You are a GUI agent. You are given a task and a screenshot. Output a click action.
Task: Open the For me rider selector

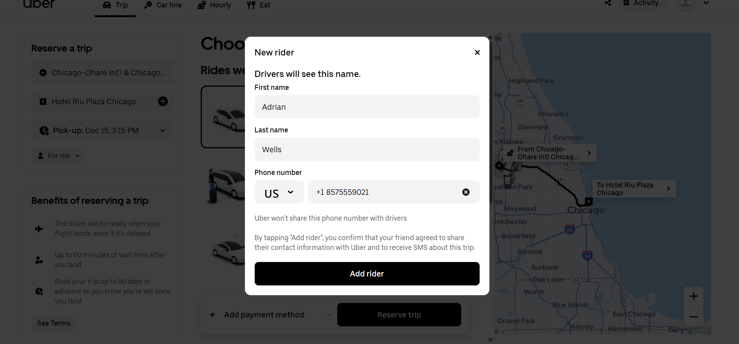[x=59, y=156]
